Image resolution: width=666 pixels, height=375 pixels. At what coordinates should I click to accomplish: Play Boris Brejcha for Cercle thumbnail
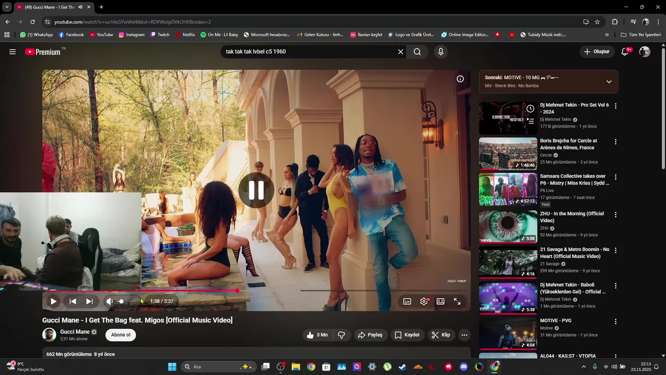(508, 154)
